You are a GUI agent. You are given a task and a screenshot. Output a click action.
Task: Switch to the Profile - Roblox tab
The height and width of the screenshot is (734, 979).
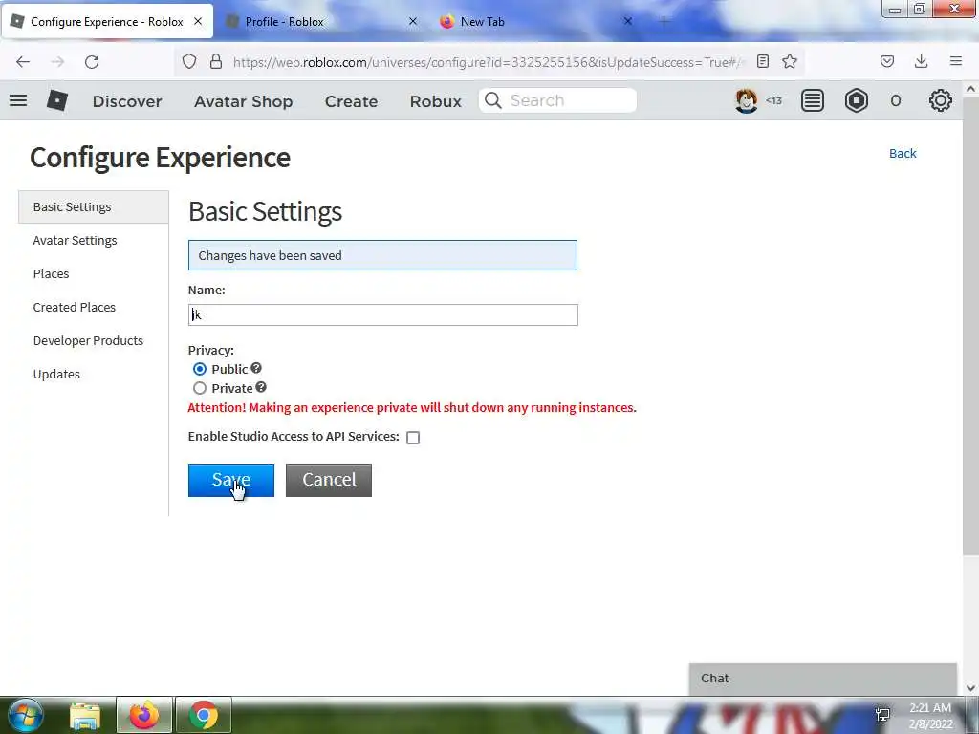click(321, 21)
